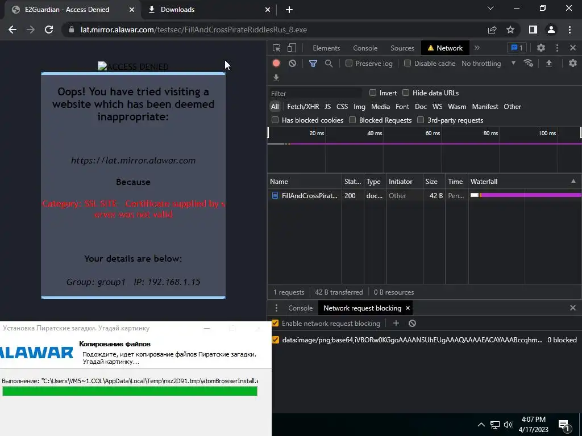Open DevTools settings gear
Screen dimensions: 582x436
[541, 48]
